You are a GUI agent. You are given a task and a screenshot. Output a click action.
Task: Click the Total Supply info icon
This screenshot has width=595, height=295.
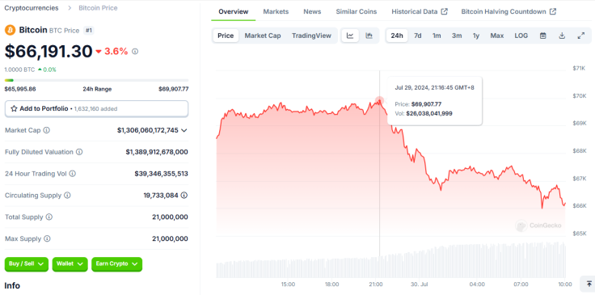click(49, 217)
